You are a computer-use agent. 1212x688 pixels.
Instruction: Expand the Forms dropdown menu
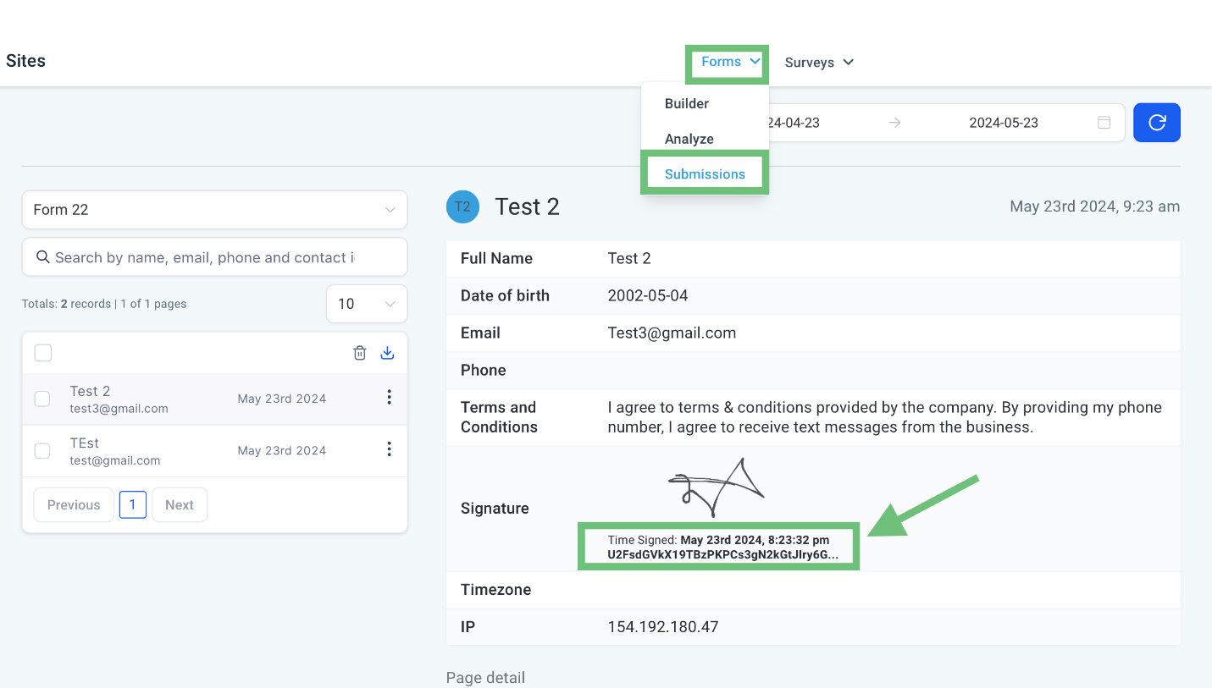730,62
